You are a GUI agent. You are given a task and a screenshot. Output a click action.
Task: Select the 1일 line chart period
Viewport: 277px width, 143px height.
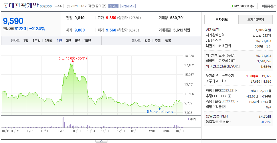click(x=26, y=41)
